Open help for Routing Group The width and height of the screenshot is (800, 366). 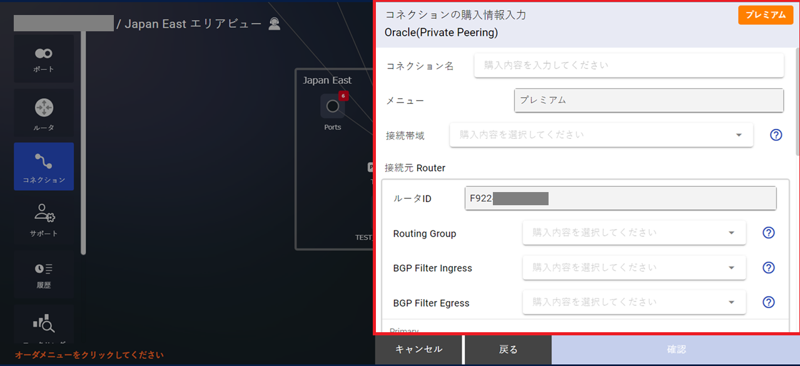coord(768,232)
